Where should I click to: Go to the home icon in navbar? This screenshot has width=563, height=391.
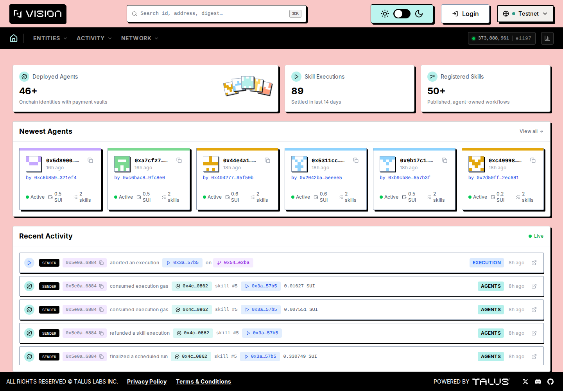pyautogui.click(x=14, y=38)
